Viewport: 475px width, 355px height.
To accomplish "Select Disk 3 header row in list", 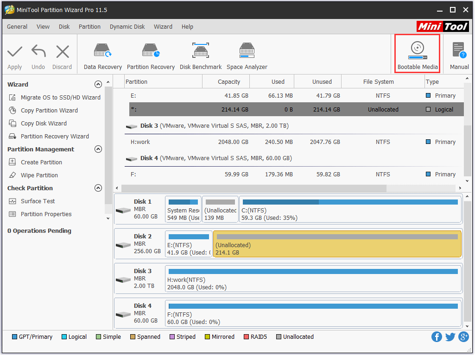I will tap(294, 126).
